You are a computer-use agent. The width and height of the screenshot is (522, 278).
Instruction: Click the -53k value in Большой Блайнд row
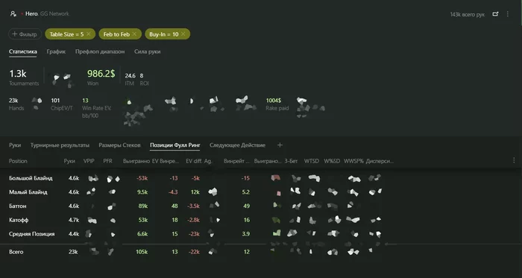coord(142,178)
